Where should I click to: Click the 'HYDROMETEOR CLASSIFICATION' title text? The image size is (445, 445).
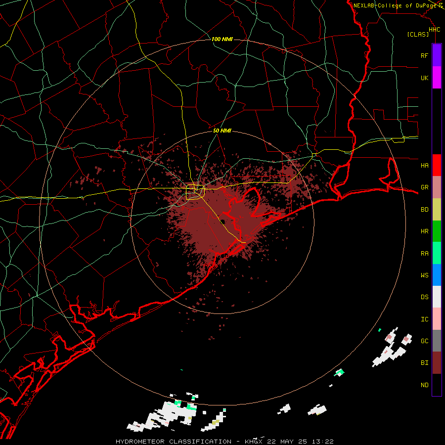(174, 442)
